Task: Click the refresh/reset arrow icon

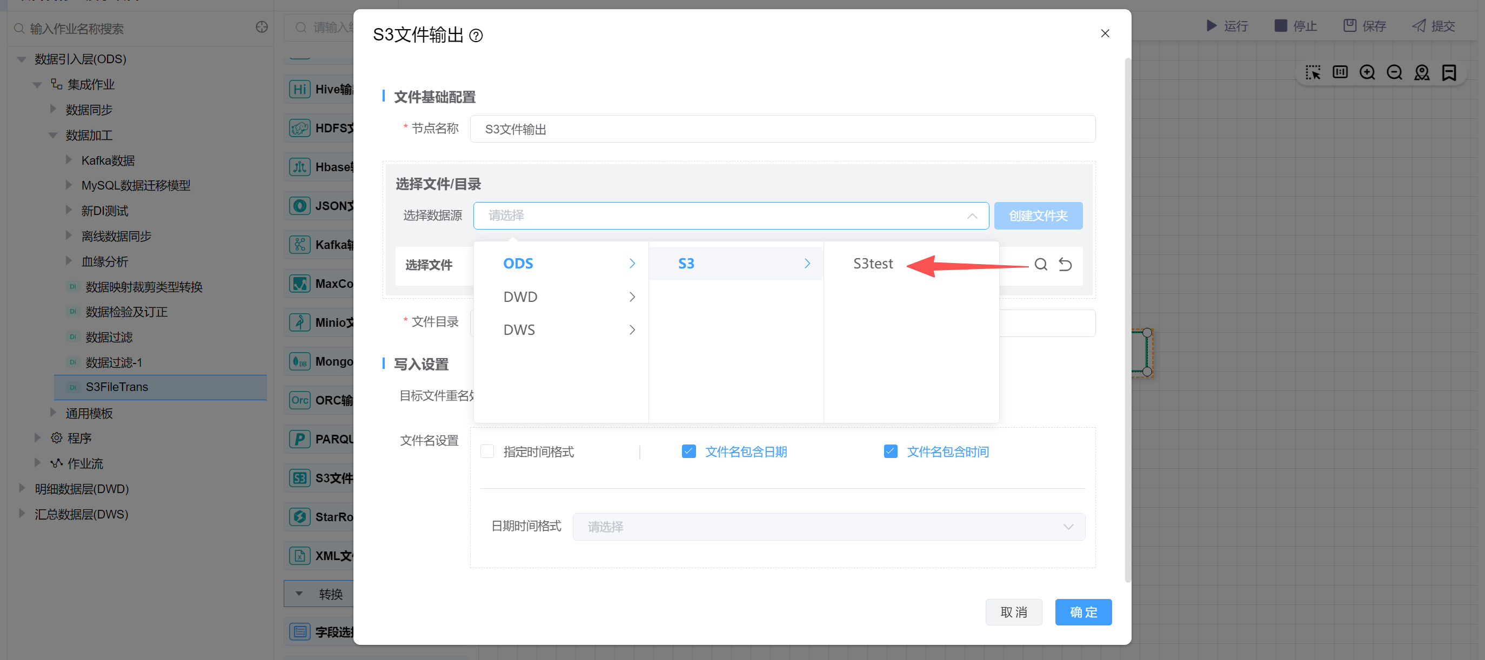Action: [1065, 264]
